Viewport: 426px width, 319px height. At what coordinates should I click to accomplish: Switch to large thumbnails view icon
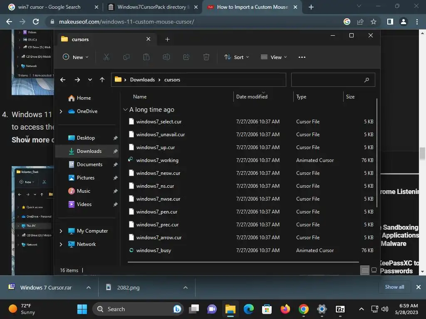(x=374, y=270)
